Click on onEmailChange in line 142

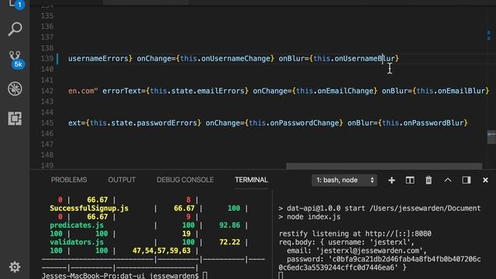[x=346, y=91]
